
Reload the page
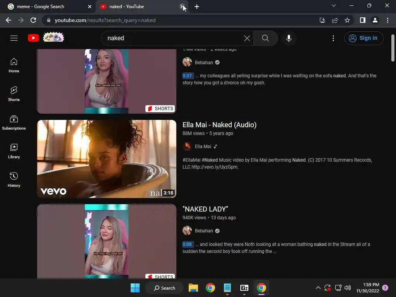[33, 20]
